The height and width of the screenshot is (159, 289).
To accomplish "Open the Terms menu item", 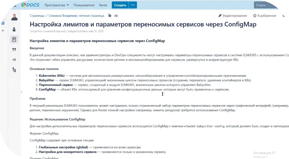I will click(103, 5).
